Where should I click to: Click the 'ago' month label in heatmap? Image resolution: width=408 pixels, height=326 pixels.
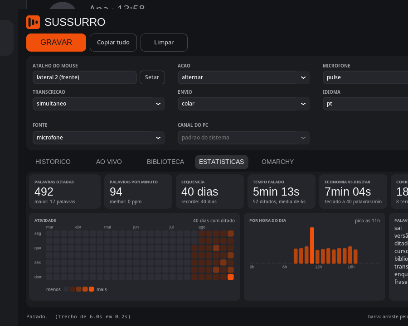[x=202, y=227]
